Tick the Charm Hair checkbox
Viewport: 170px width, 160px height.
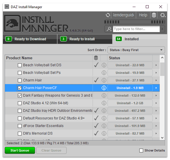pos(20,80)
